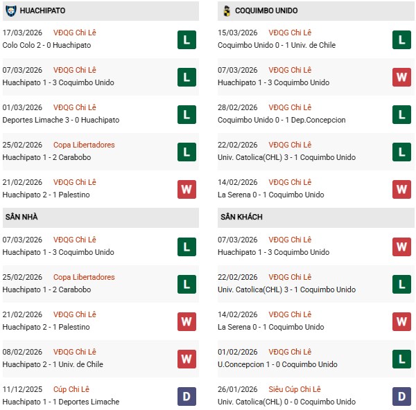Click the D badge for Huachipato 1-1 Deportes Limache

[x=187, y=396]
